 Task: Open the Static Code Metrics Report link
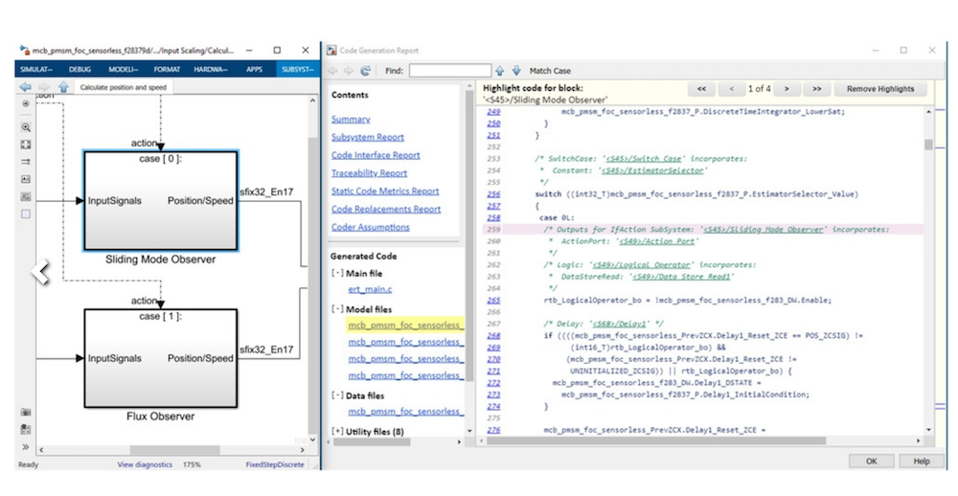pos(385,192)
